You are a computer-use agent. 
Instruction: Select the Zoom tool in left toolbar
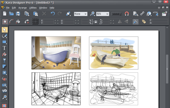5,97
